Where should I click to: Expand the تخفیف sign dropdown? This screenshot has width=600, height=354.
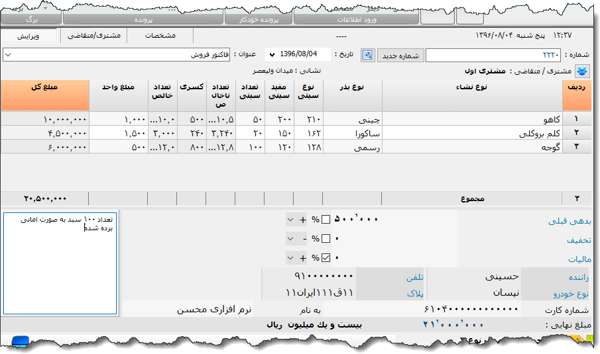pos(290,239)
